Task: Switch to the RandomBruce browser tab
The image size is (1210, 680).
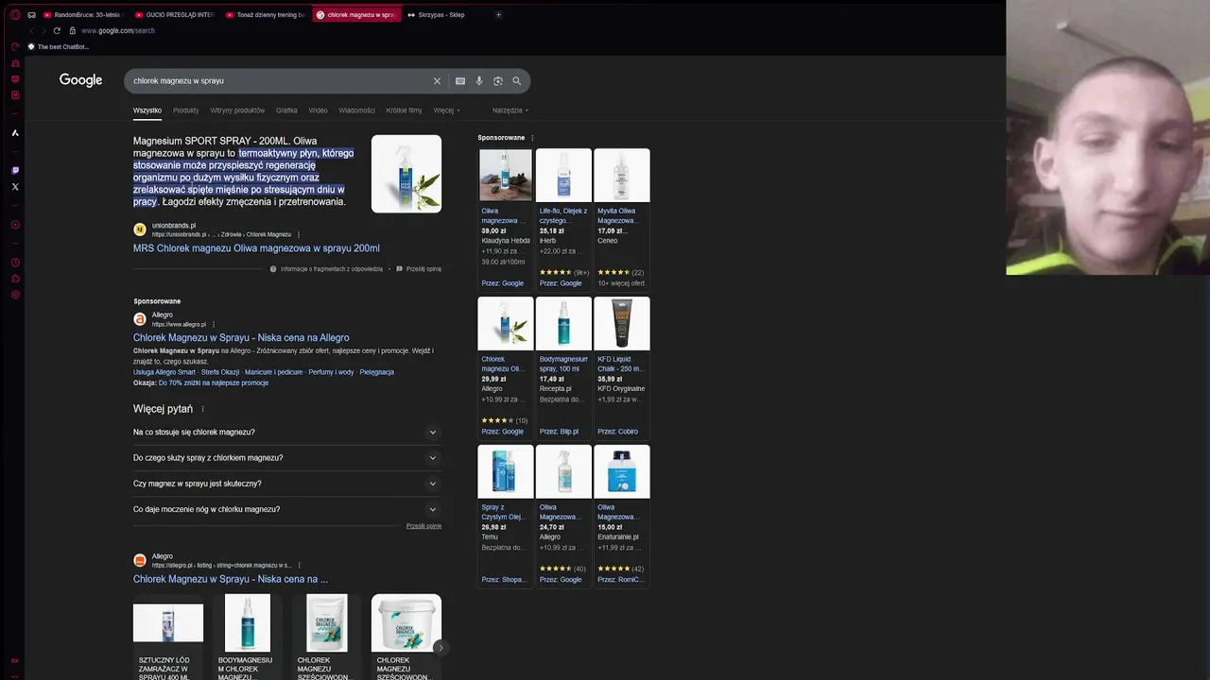Action: [x=82, y=14]
